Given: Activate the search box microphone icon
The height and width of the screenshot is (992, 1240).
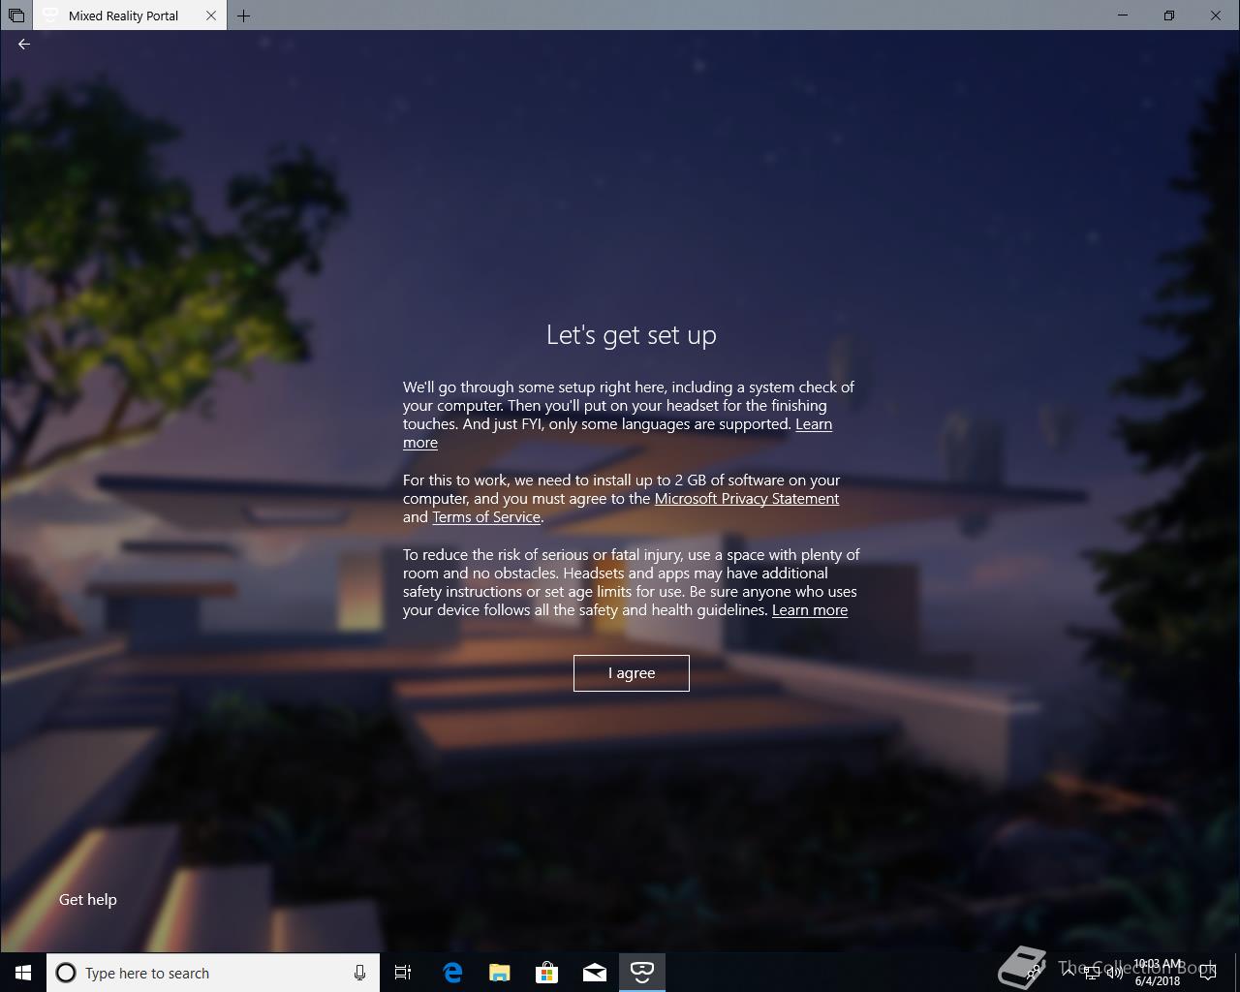Looking at the screenshot, I should click(x=359, y=973).
